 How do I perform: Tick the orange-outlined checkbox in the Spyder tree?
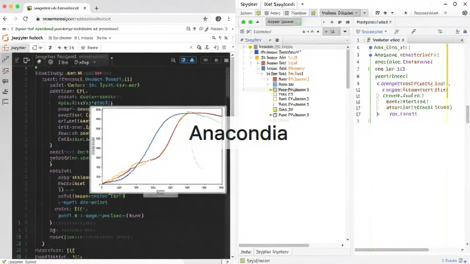275,99
